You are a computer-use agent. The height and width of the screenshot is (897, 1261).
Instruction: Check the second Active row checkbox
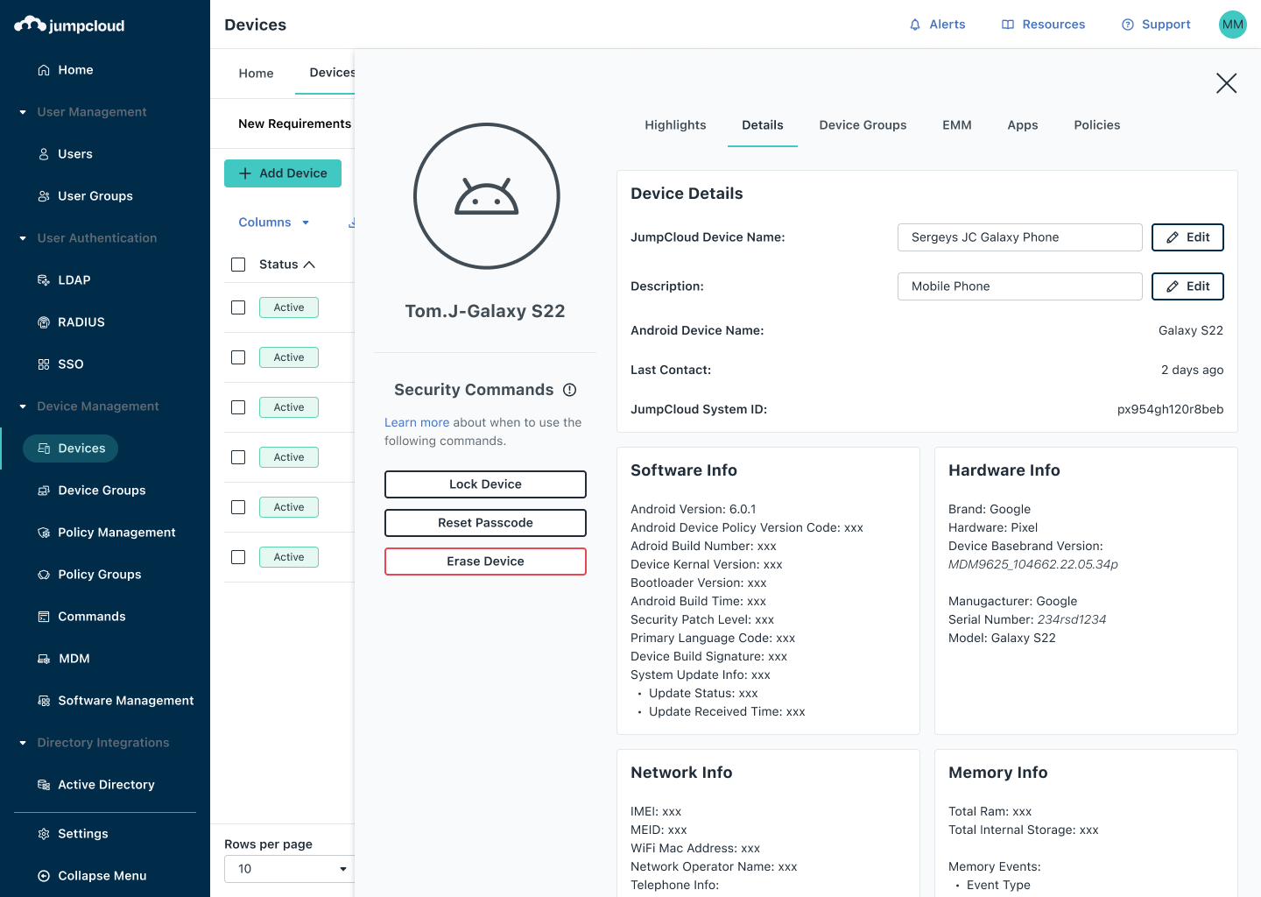pyautogui.click(x=238, y=357)
